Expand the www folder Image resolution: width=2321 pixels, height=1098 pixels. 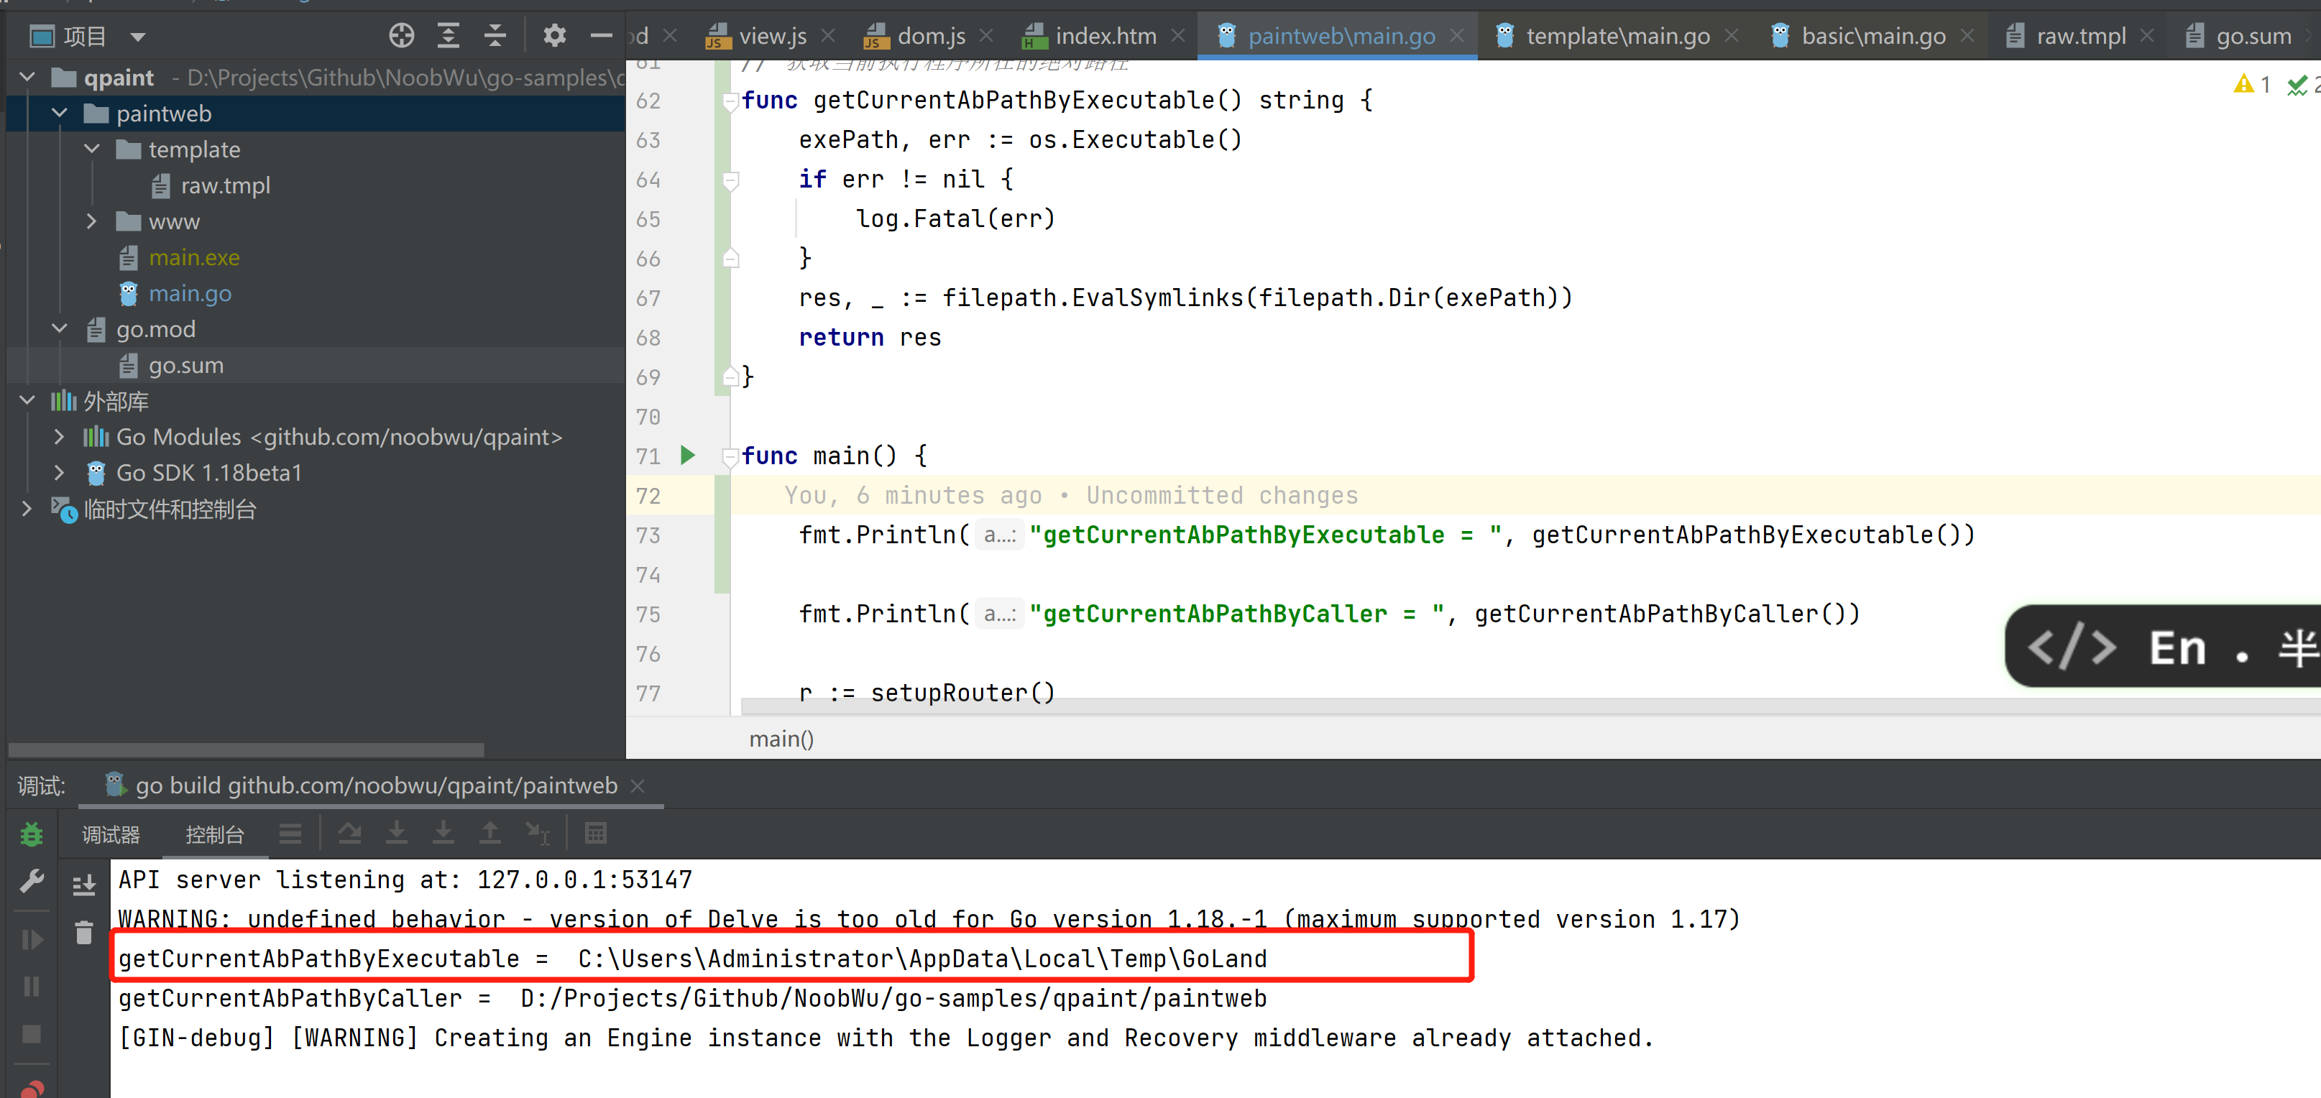[92, 221]
